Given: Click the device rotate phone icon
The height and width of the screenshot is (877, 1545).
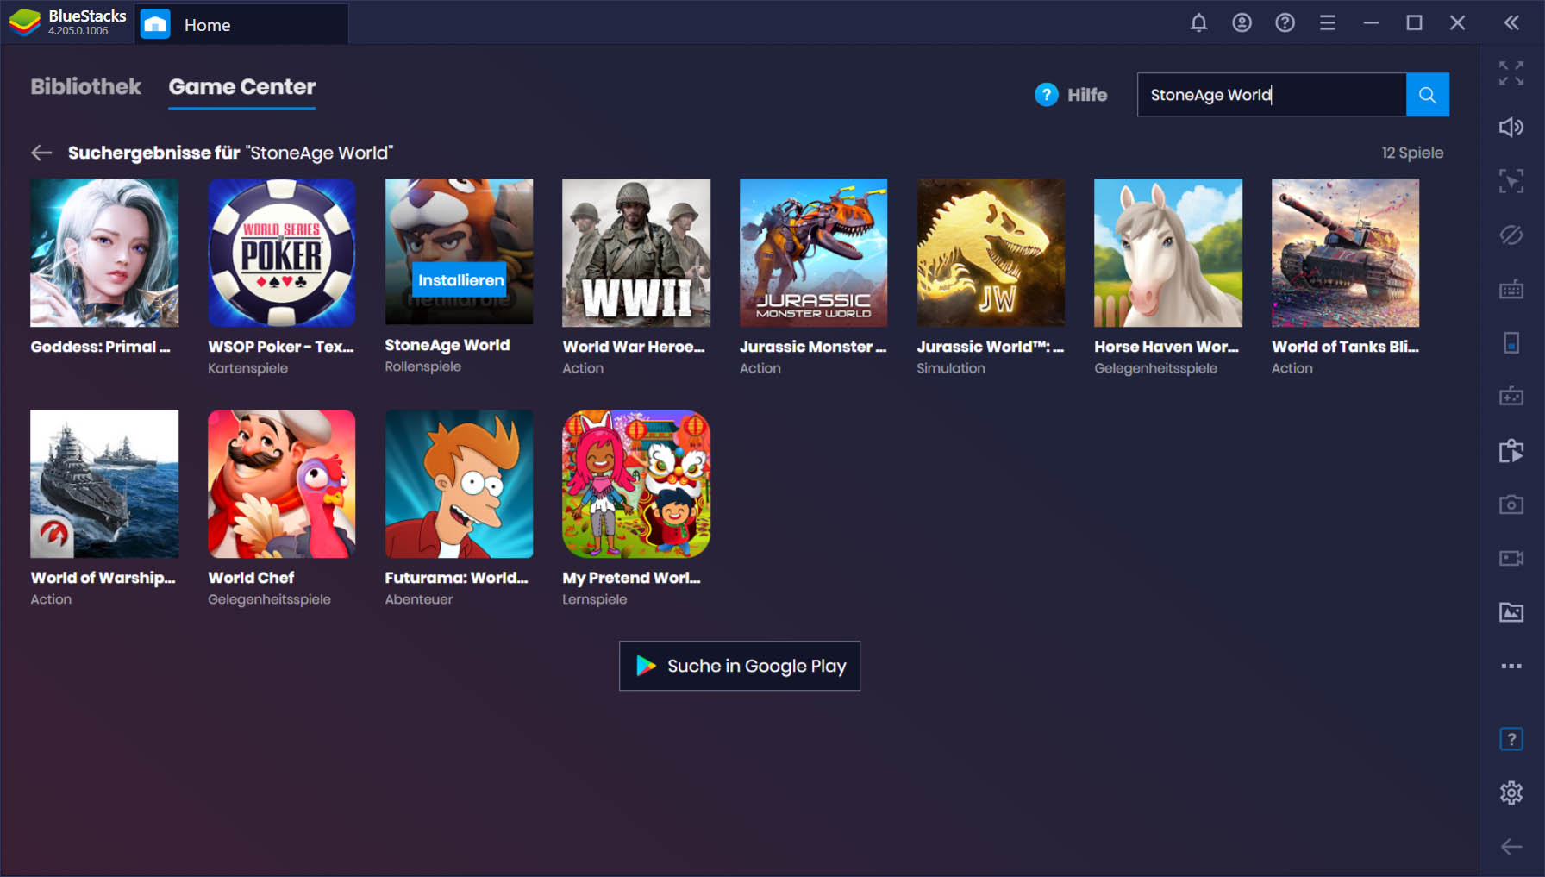Looking at the screenshot, I should pos(1511,343).
